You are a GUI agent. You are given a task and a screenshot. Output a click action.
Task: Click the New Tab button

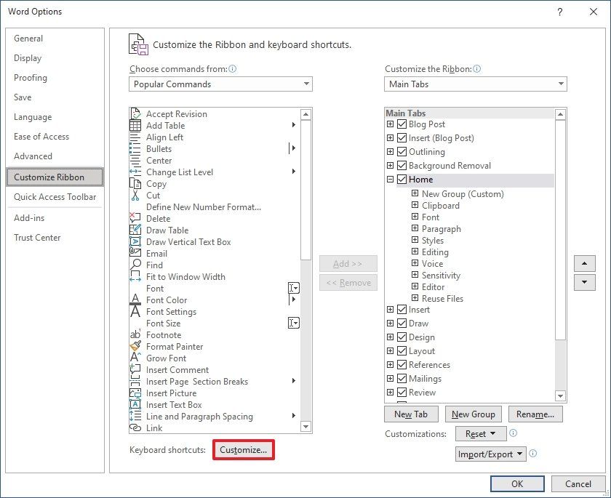(411, 414)
